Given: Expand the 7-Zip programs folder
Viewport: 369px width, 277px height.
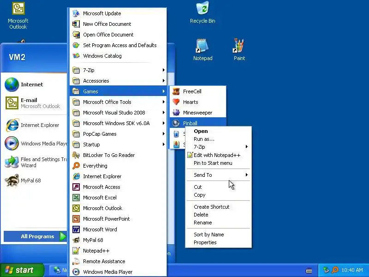Looking at the screenshot, I should click(118, 70).
